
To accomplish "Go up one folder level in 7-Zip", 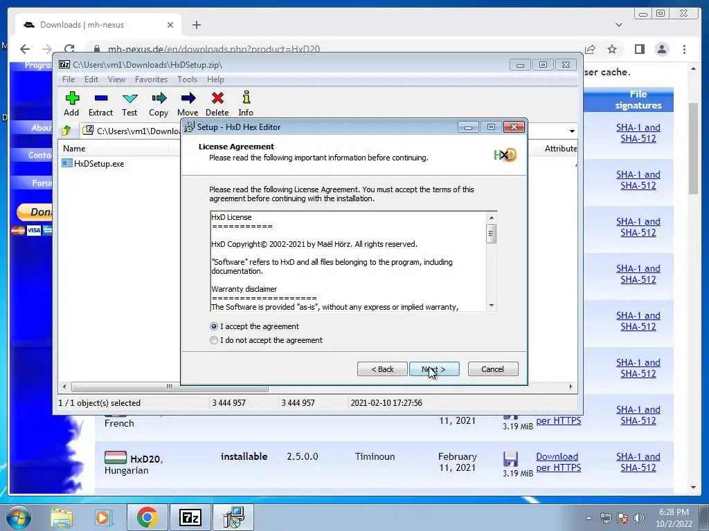I will point(66,131).
